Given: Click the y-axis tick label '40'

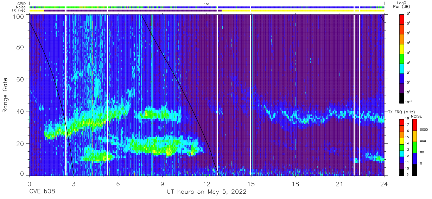Looking at the screenshot, I should click(20, 111).
